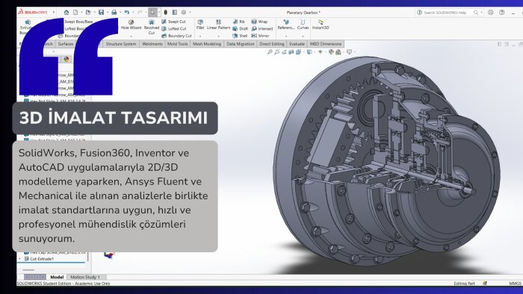Select the Shell feature tool
The width and height of the screenshot is (523, 294).
point(240,36)
